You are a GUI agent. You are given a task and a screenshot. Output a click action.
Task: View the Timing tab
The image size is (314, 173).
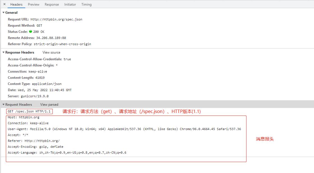[x=86, y=4]
